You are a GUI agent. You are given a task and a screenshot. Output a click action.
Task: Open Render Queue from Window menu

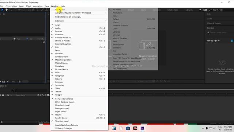coord(79,118)
